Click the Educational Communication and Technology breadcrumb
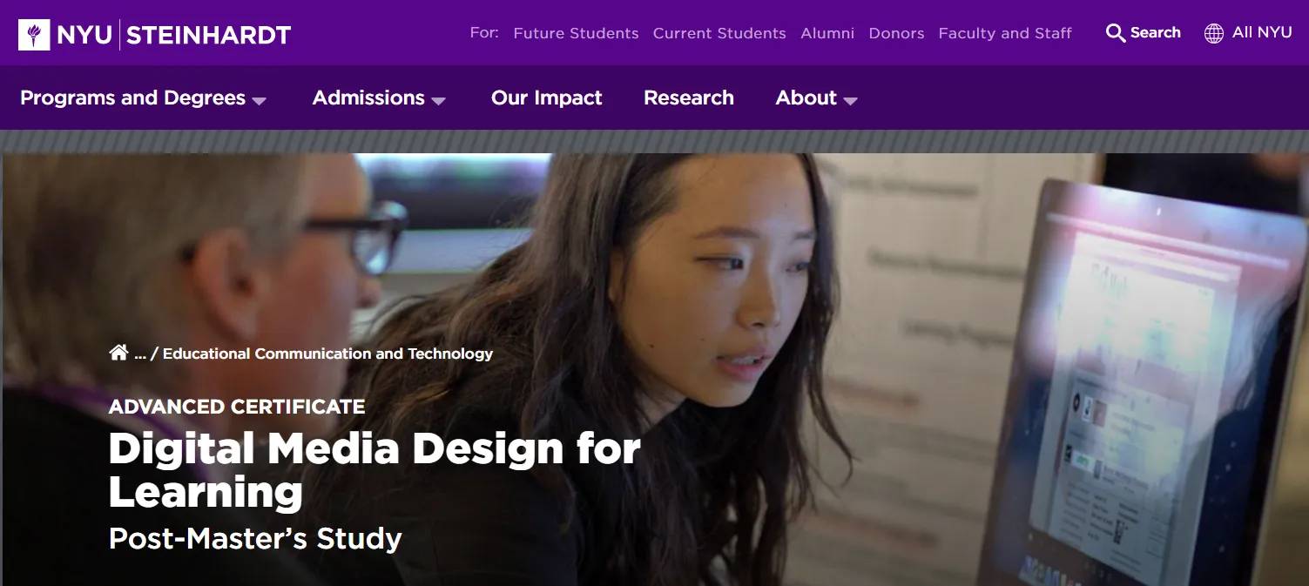 tap(327, 354)
